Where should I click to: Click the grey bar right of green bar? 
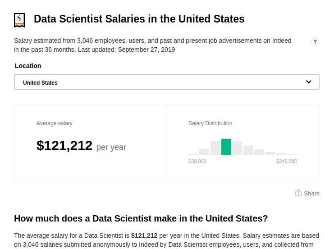(x=237, y=148)
